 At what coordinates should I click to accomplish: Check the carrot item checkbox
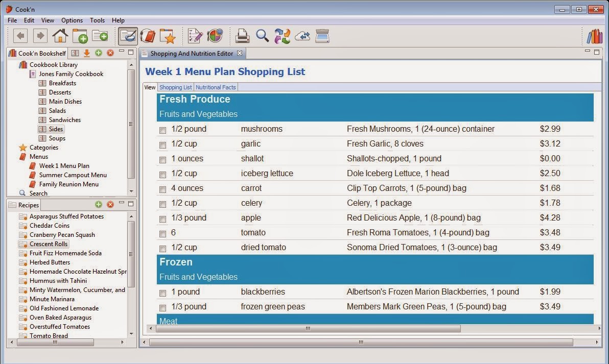163,189
